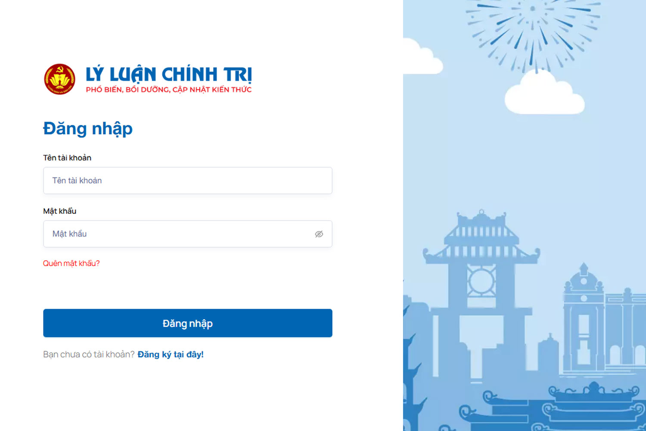Click the large Đăng nhập heading
This screenshot has width=646, height=431.
(88, 129)
